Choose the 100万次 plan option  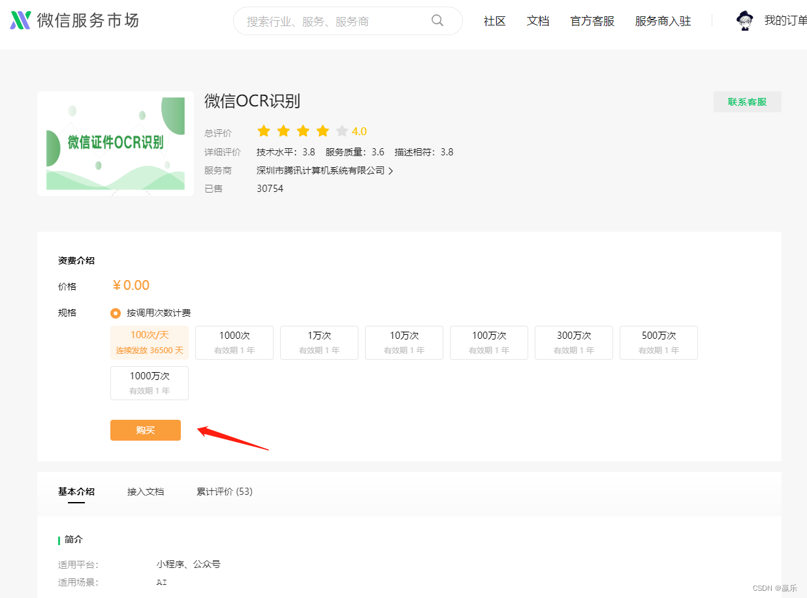click(x=489, y=343)
